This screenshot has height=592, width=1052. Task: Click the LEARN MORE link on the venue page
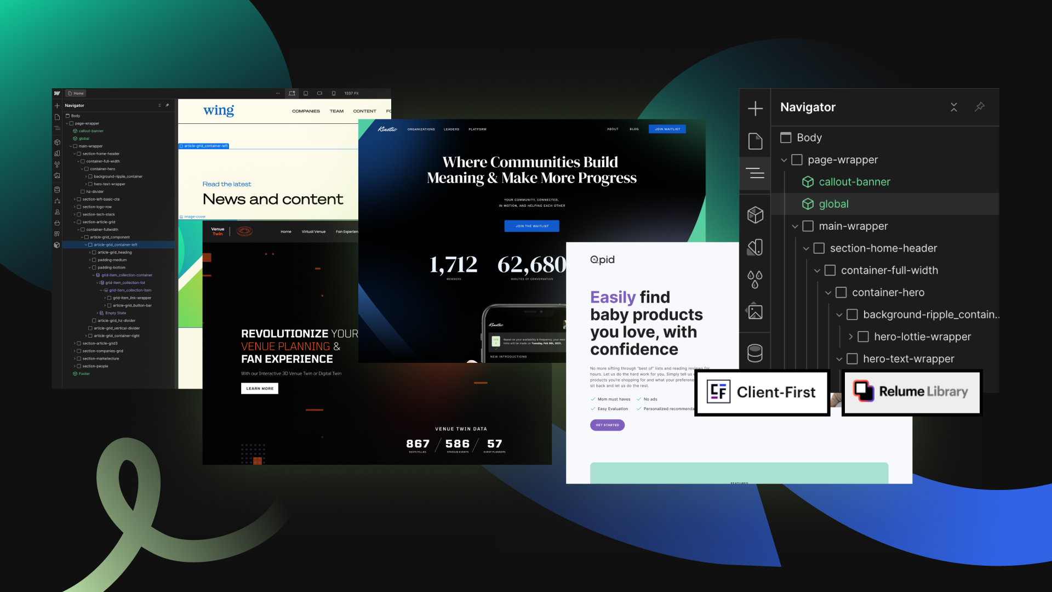(x=259, y=388)
